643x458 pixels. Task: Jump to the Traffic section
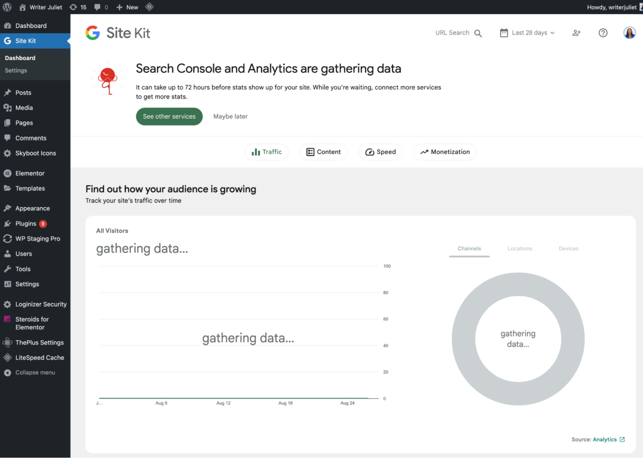pos(267,152)
